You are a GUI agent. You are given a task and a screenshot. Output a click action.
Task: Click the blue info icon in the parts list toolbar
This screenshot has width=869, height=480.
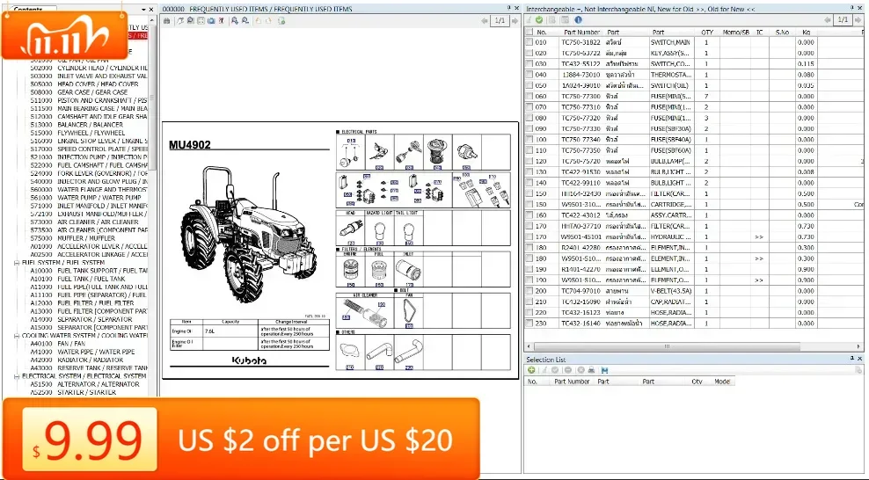tap(578, 19)
